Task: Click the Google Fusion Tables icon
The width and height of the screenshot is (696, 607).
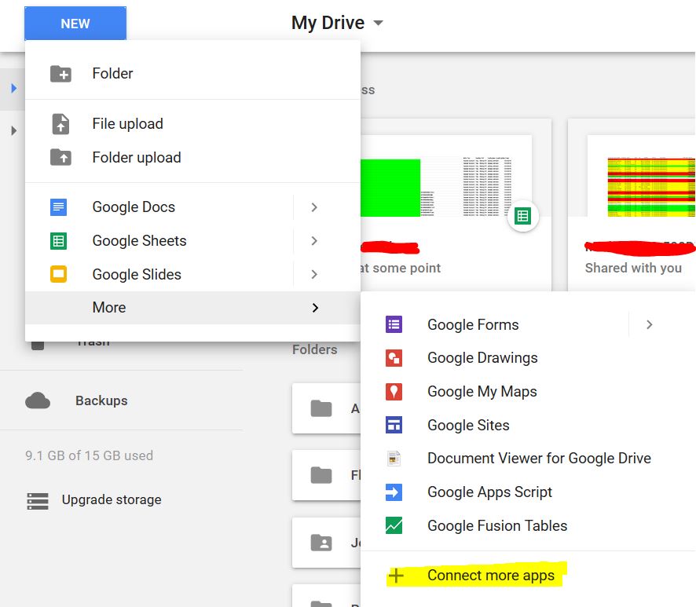Action: [394, 526]
